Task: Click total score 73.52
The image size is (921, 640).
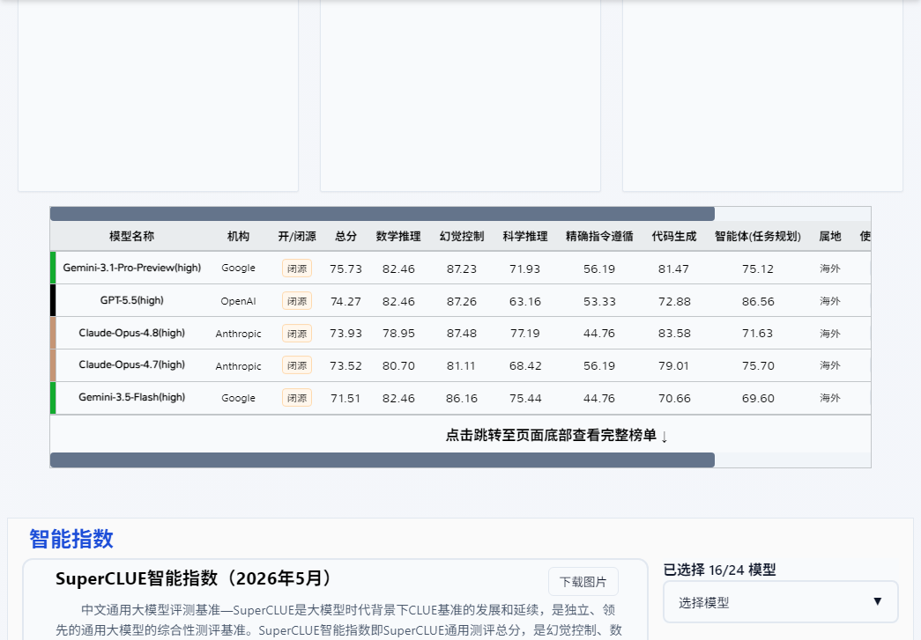Action: [346, 365]
